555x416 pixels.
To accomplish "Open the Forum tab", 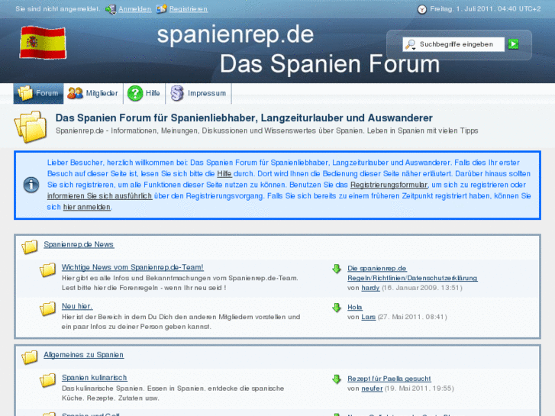I will tap(39, 93).
